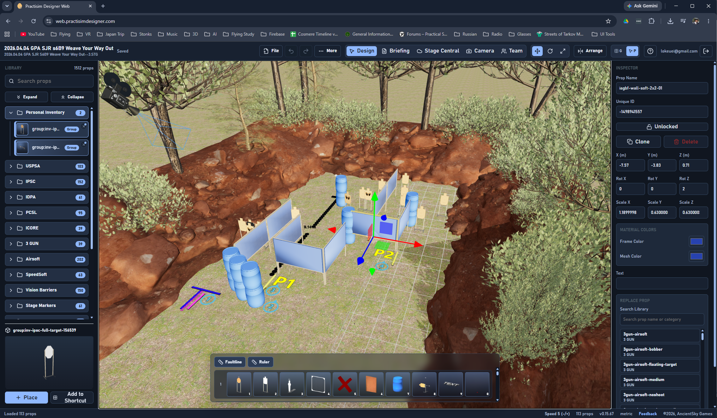Click the X (m) position field
The image size is (717, 418).
(630, 165)
